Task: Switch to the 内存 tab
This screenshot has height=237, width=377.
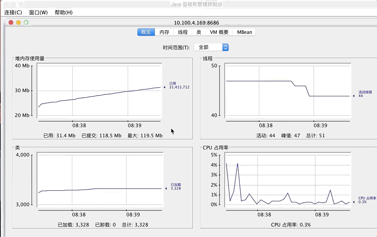Action: tap(164, 32)
